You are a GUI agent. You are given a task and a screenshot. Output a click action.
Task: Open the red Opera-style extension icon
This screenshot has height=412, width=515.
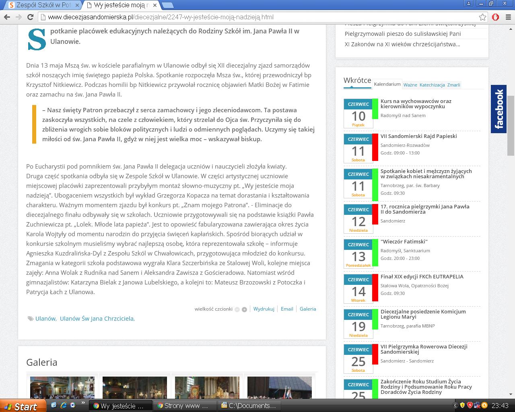[x=496, y=17]
